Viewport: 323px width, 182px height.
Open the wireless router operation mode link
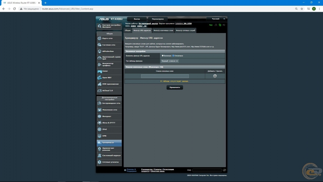click(x=148, y=24)
